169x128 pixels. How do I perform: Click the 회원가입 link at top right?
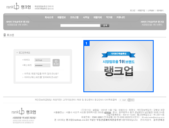coord(141,10)
